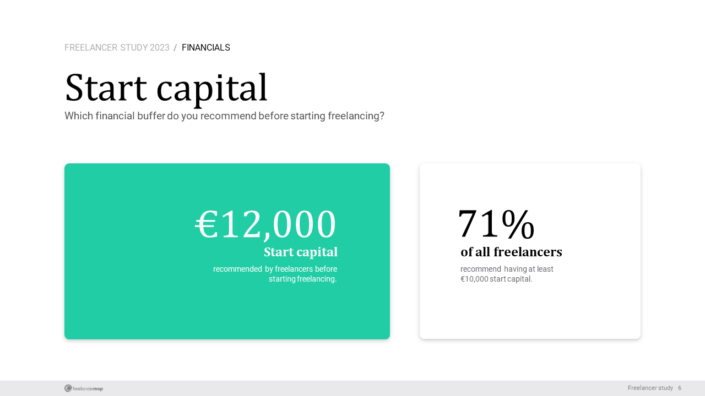Select the 71% figure
Image resolution: width=705 pixels, height=396 pixels.
(x=496, y=224)
